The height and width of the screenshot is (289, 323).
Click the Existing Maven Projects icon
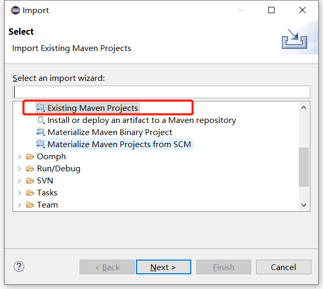coord(41,108)
